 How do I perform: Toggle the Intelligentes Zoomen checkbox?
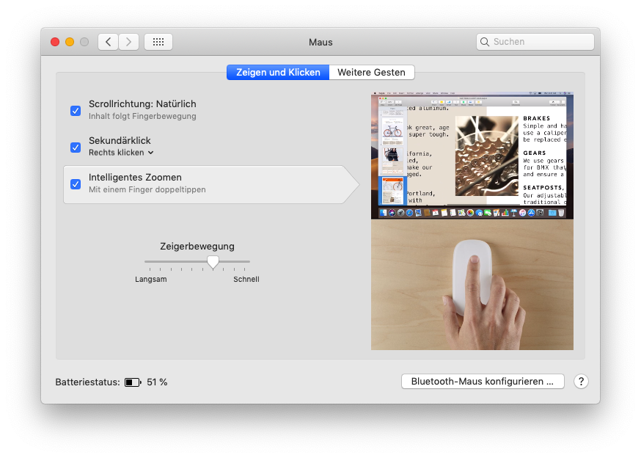tap(76, 184)
